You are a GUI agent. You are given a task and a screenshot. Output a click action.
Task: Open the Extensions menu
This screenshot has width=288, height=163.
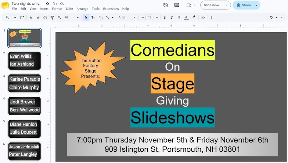(x=111, y=9)
